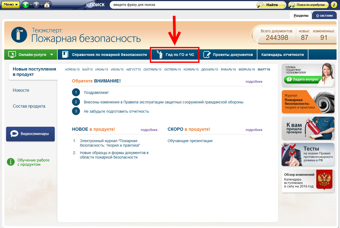
Task: Open help with the question mark icon
Action: click(334, 5)
